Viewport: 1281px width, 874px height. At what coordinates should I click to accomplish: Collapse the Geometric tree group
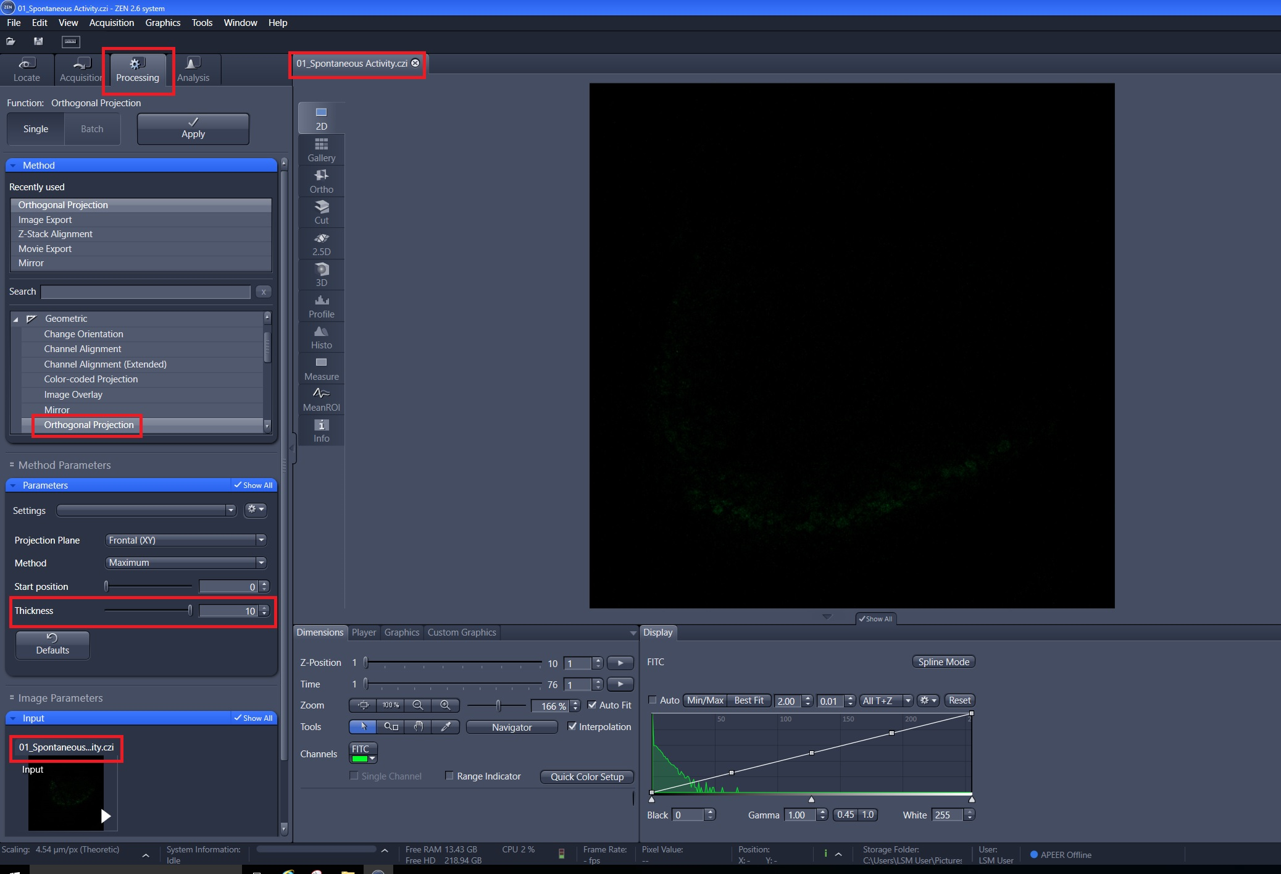(x=16, y=319)
